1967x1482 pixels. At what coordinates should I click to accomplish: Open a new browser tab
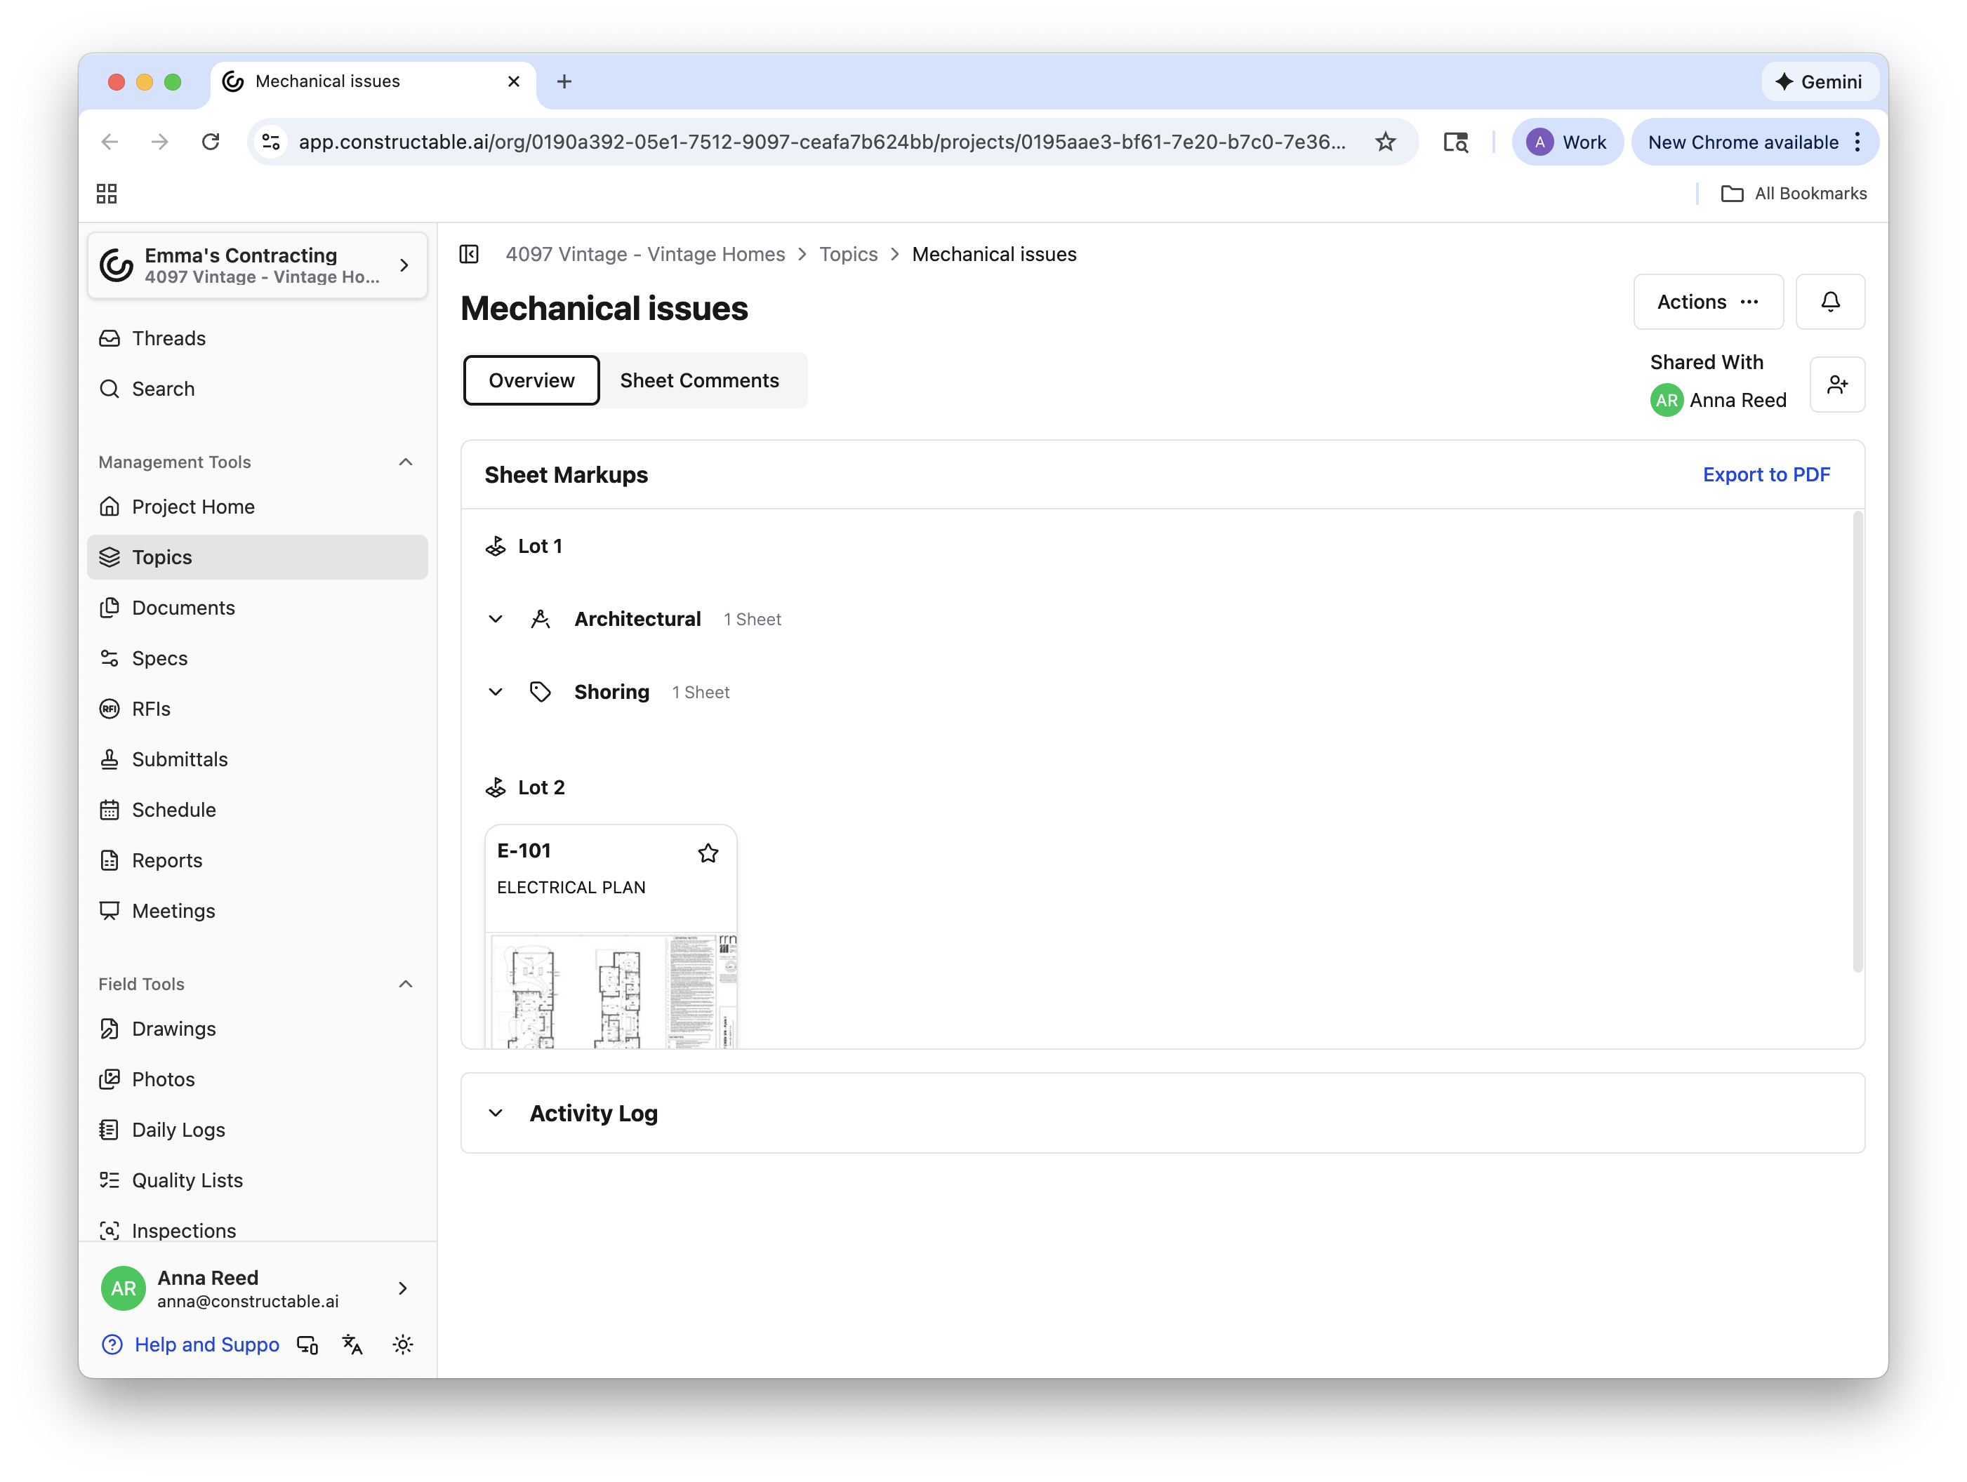tap(564, 82)
